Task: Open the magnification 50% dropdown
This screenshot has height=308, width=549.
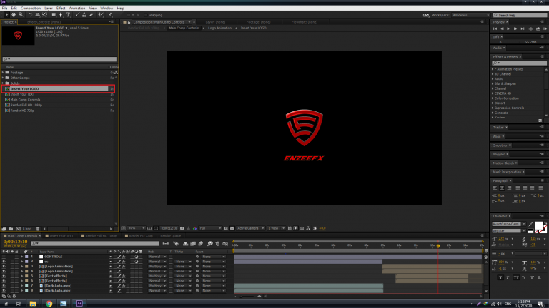Action: pos(136,228)
